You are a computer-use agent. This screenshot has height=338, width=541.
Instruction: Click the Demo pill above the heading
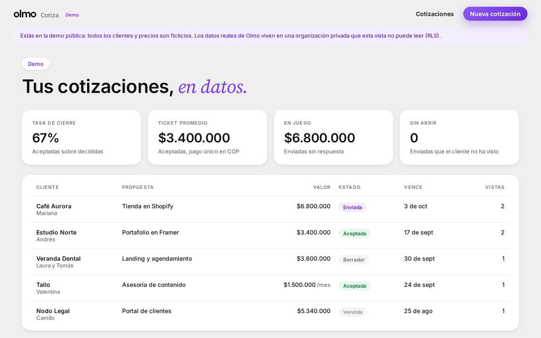coord(36,64)
